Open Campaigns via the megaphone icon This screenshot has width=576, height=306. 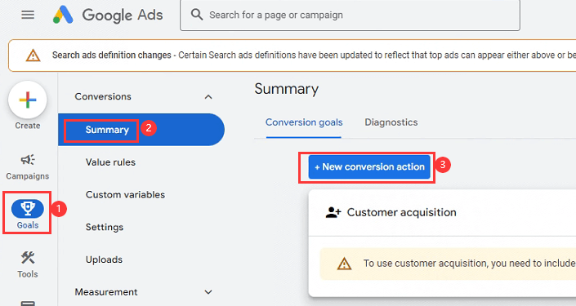pyautogui.click(x=28, y=160)
